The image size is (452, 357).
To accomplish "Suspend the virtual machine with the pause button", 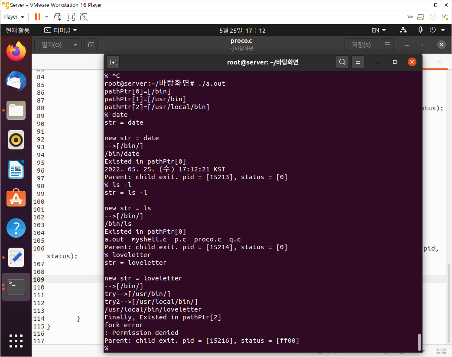I will point(36,16).
